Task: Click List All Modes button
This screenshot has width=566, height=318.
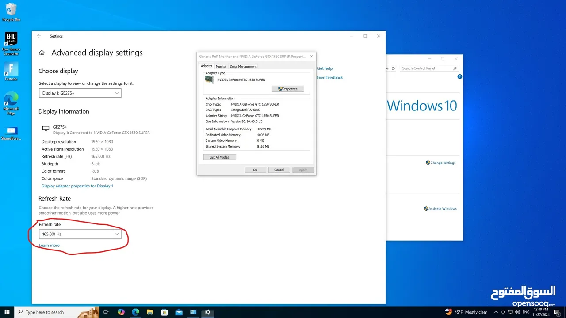Action: pos(220,157)
